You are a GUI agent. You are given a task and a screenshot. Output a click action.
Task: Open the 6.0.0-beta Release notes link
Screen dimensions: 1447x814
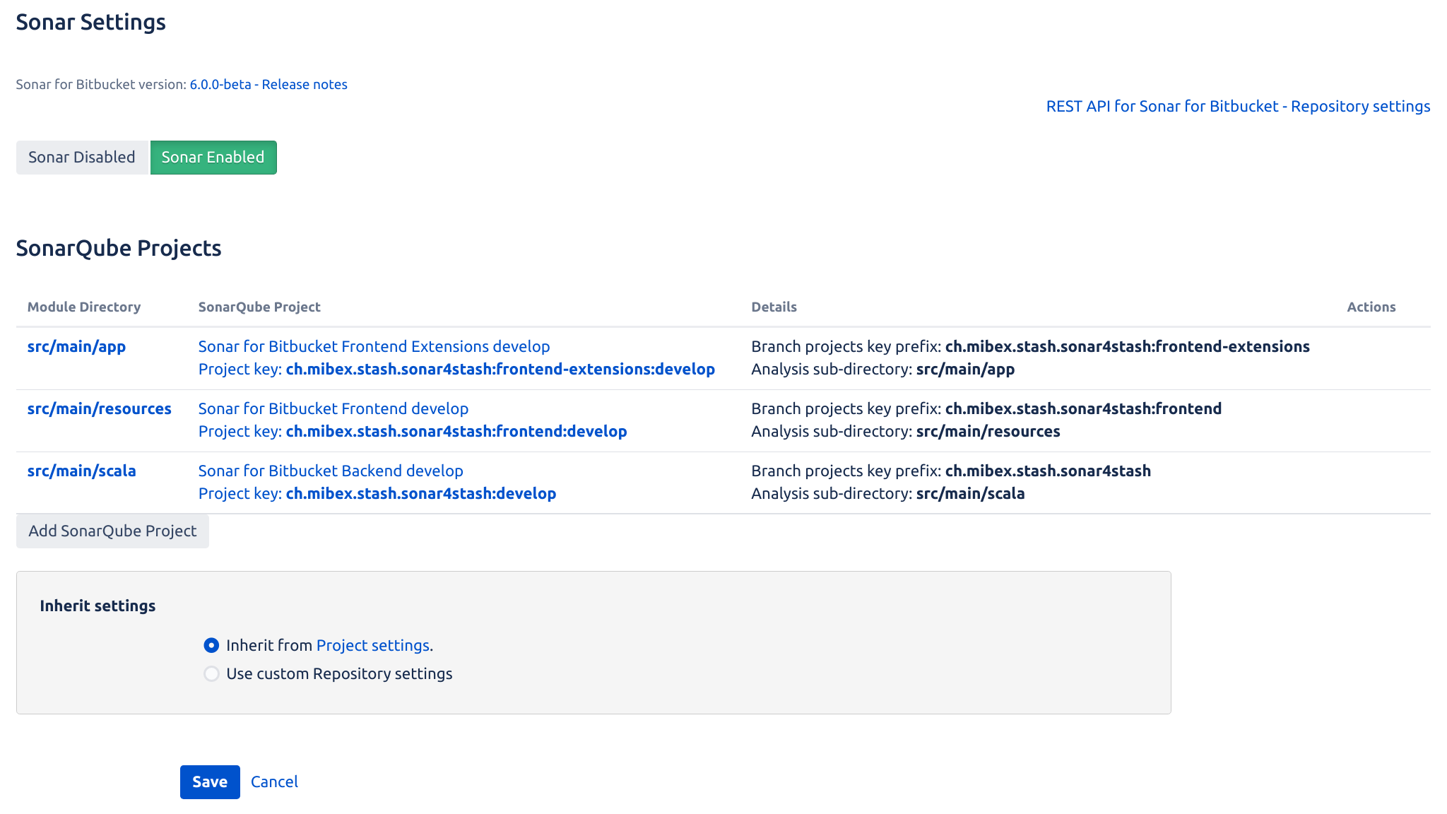click(268, 84)
